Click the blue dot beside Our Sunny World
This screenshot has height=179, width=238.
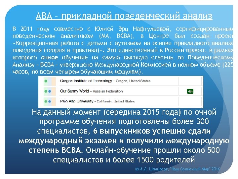click(x=50, y=91)
